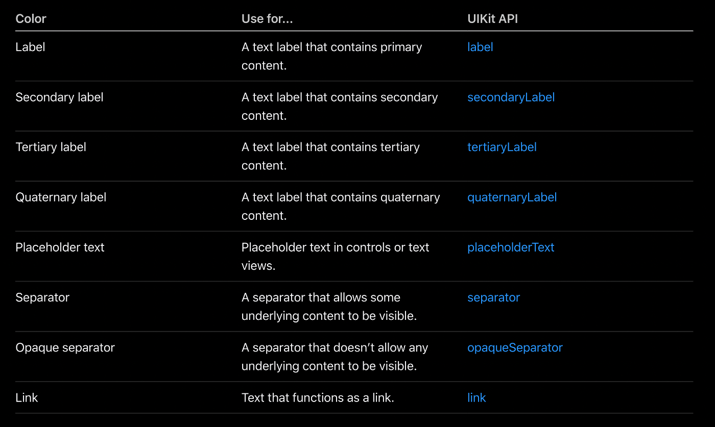Open the label API link
The image size is (715, 427).
tap(480, 47)
